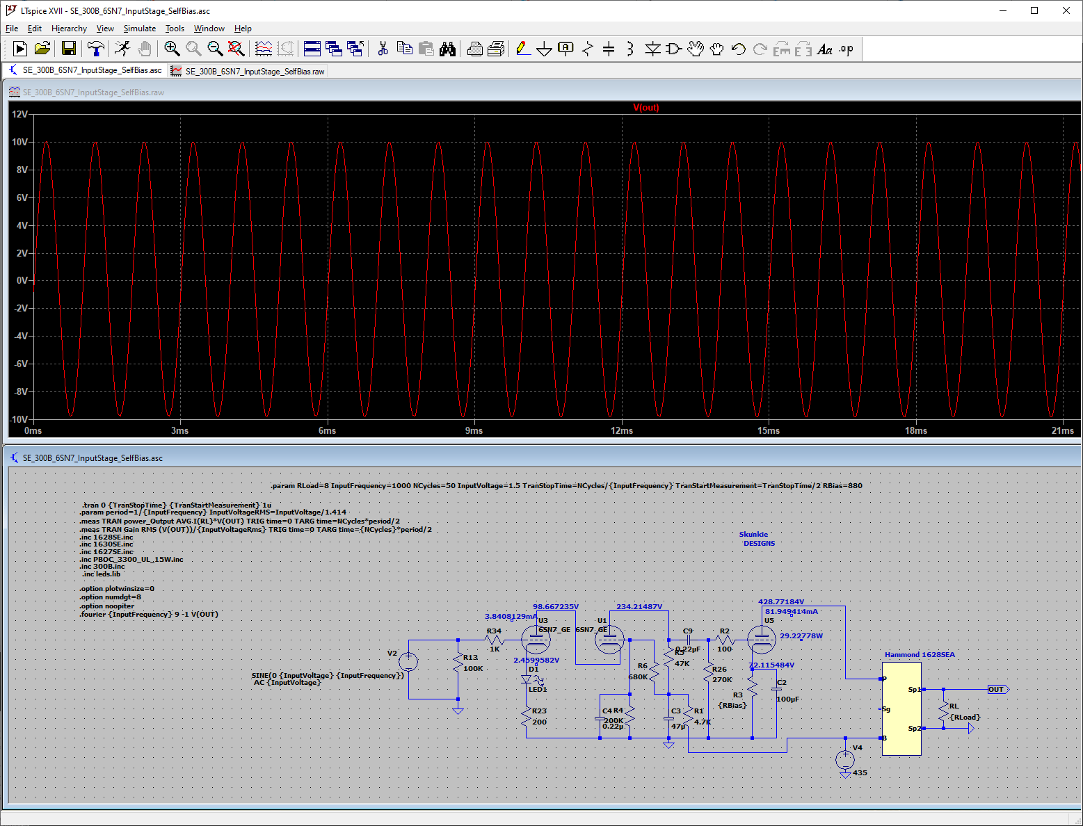Viewport: 1083px width, 826px height.
Task: Open the Simulate menu
Action: [140, 29]
